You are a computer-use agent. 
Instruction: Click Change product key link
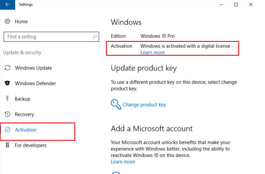(144, 105)
